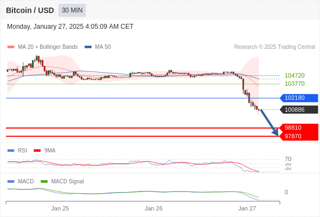The image size is (320, 217).
Task: Click the RSI legend blue marker
Action: [x=11, y=151]
